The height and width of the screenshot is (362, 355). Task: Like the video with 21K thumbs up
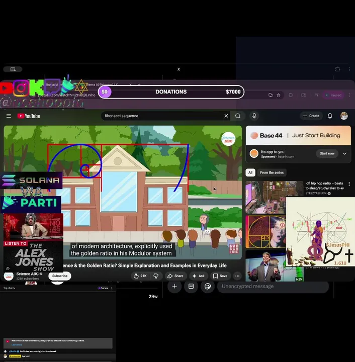[x=140, y=276]
